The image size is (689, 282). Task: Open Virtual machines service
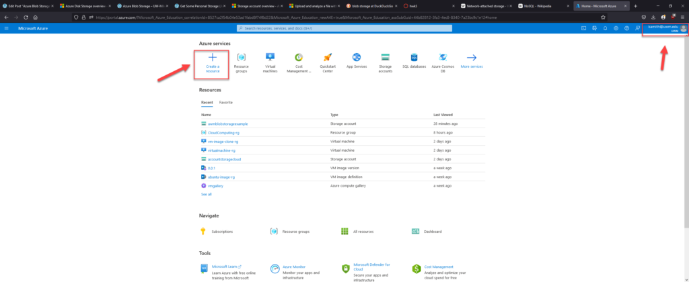270,62
